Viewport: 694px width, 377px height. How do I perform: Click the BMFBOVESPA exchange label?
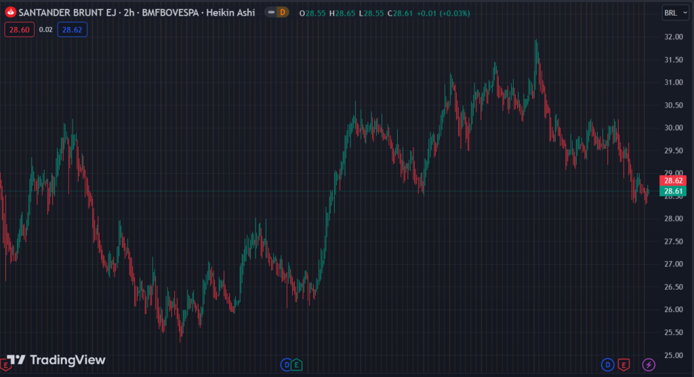(x=170, y=13)
